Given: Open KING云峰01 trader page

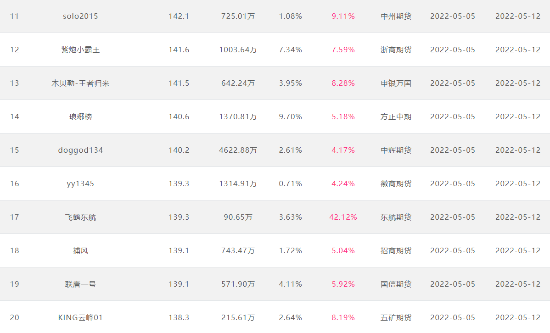Looking at the screenshot, I should tap(80, 317).
